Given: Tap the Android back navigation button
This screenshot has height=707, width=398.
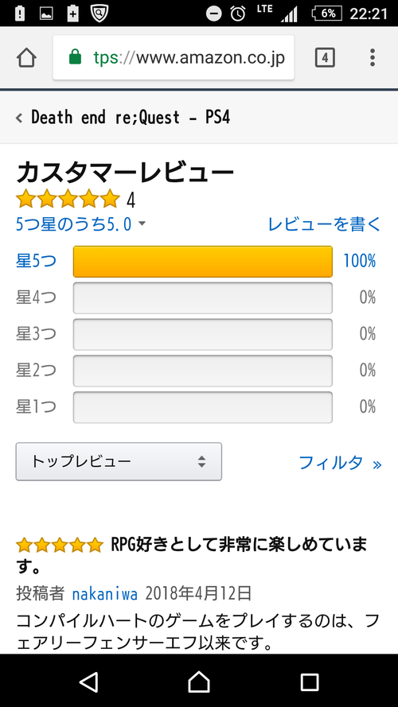Looking at the screenshot, I should pyautogui.click(x=88, y=682).
